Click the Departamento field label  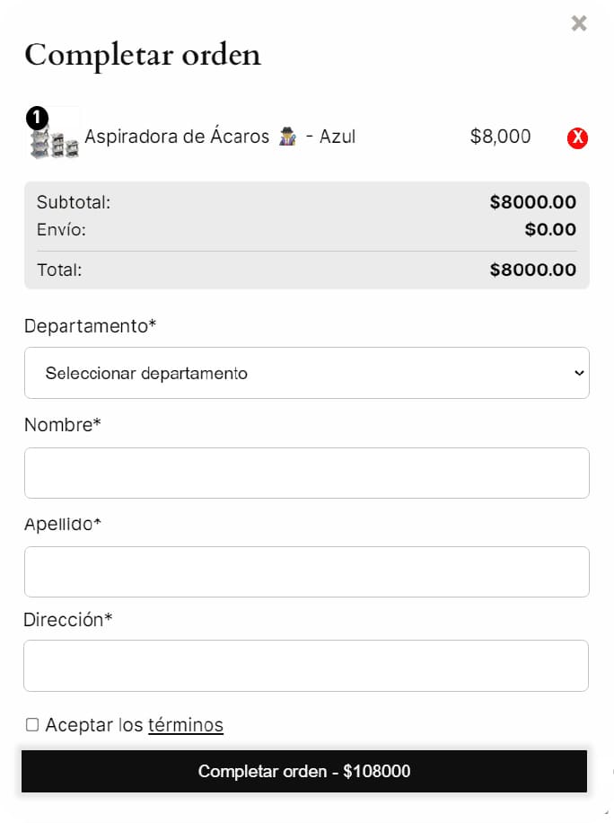[90, 325]
